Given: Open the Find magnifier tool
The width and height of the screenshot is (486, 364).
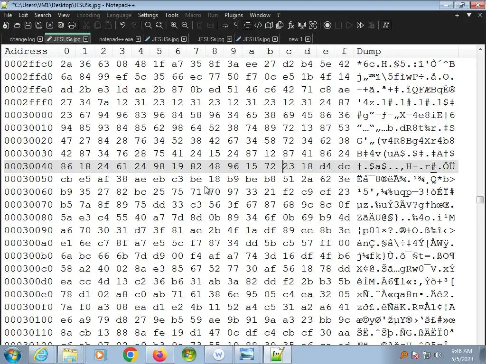Looking at the screenshot, I should [x=149, y=26].
